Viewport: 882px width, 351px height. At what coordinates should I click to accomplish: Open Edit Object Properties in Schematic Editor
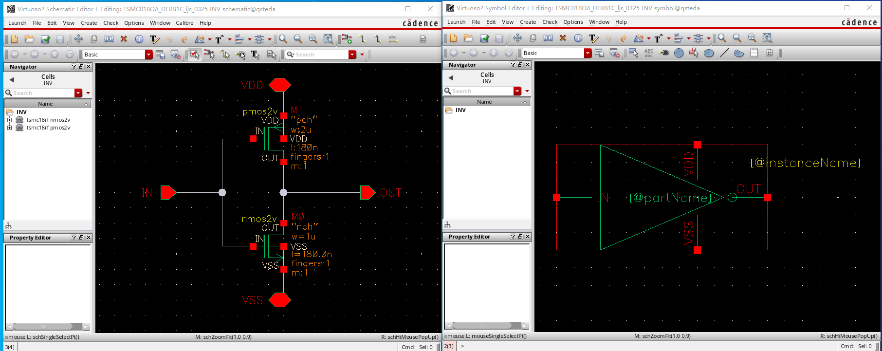139,39
